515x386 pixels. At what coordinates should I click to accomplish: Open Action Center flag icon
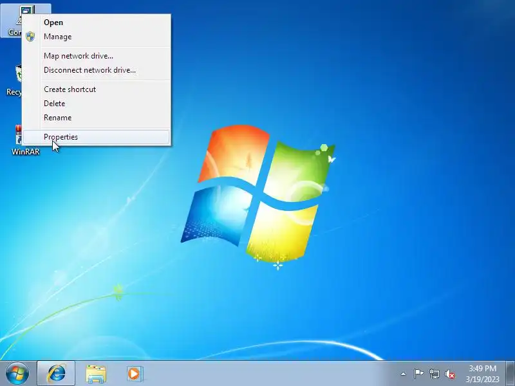pos(418,374)
